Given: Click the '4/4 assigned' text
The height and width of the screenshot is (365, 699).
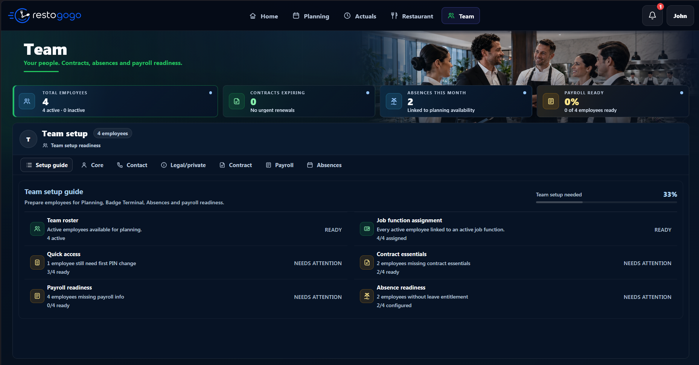Looking at the screenshot, I should click(x=391, y=238).
